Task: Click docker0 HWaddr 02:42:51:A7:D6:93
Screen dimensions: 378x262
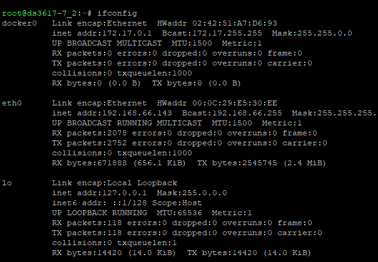Action: [217, 23]
